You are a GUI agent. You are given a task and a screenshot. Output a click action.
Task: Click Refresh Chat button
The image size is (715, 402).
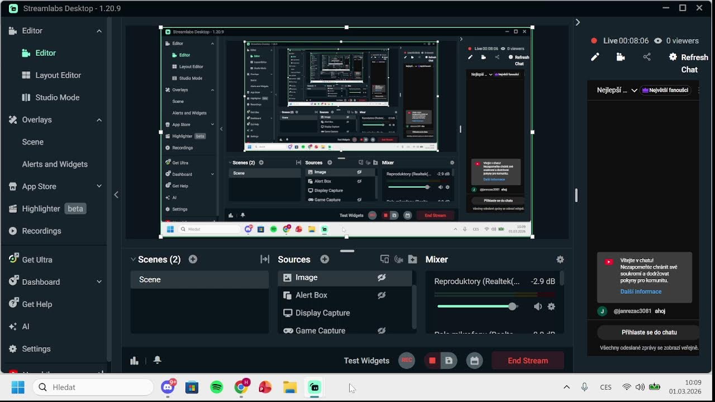[689, 63]
